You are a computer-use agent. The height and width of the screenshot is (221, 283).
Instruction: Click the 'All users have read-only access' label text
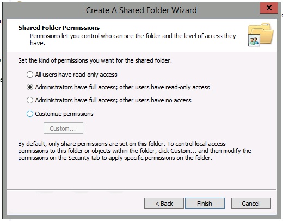76,75
